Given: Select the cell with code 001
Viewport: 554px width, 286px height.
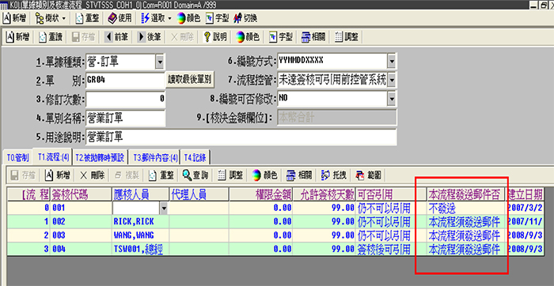Looking at the screenshot, I should [x=81, y=209].
